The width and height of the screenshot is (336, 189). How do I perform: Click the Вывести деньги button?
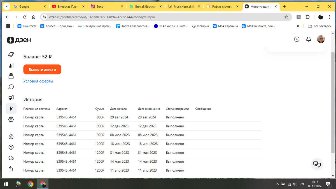pos(42,70)
